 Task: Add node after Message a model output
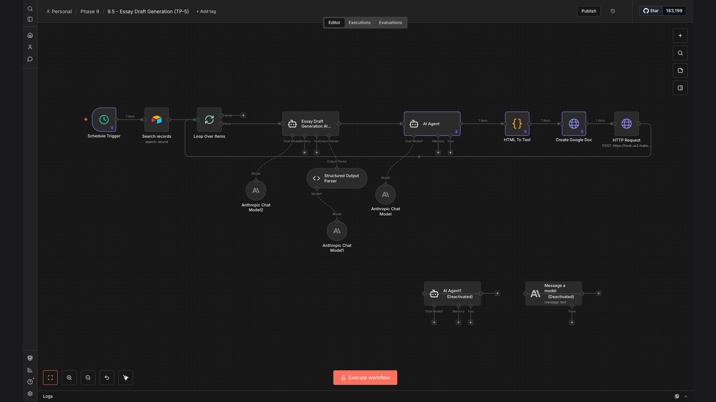tap(599, 293)
